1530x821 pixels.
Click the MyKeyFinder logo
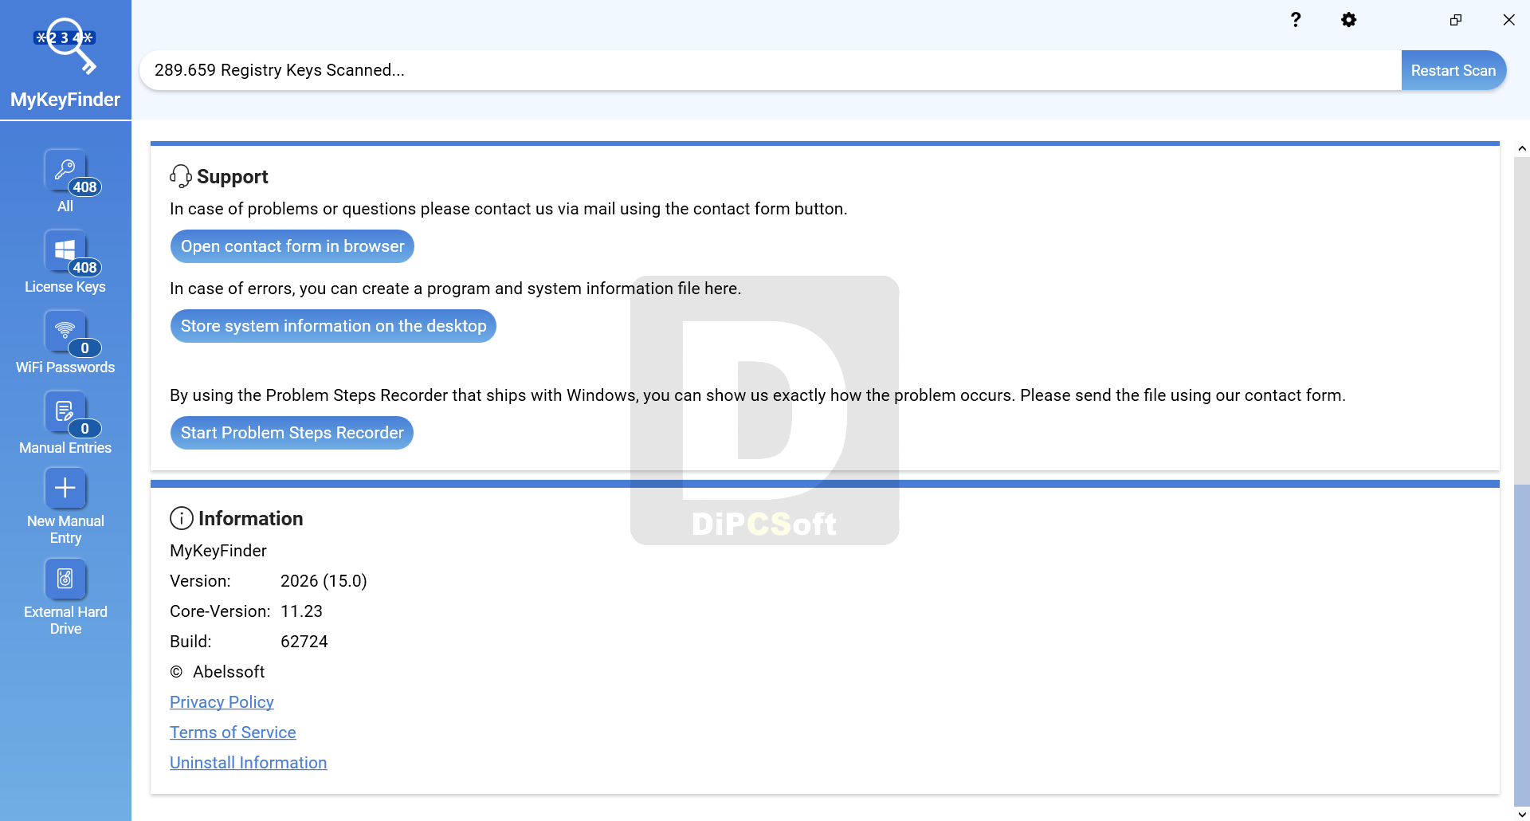(65, 46)
